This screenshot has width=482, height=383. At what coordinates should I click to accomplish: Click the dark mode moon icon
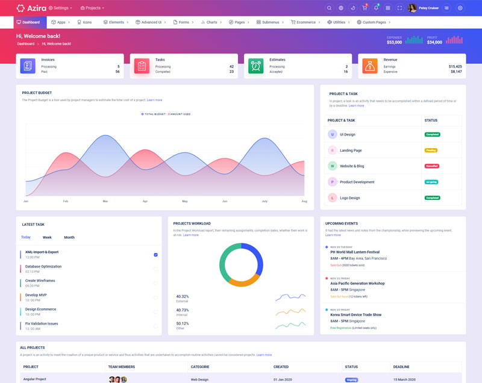352,8
